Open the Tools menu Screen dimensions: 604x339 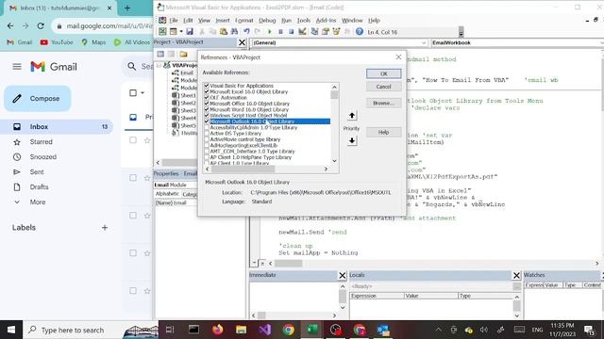(304, 21)
